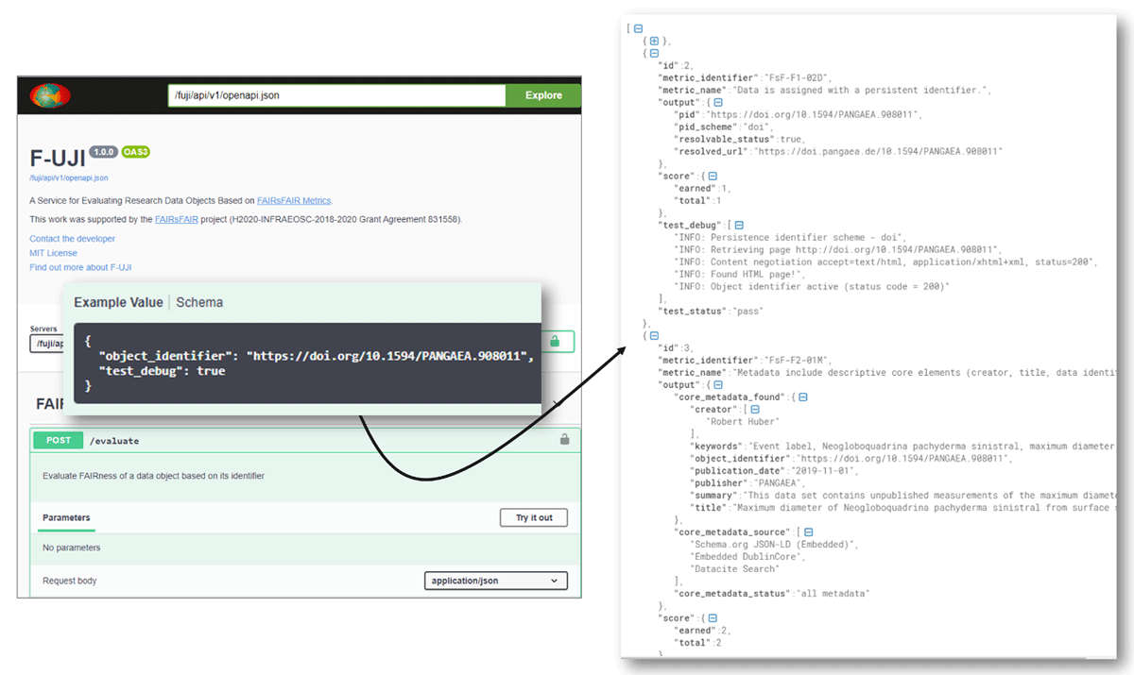Click the No parameters text
The width and height of the screenshot is (1134, 675).
click(71, 548)
